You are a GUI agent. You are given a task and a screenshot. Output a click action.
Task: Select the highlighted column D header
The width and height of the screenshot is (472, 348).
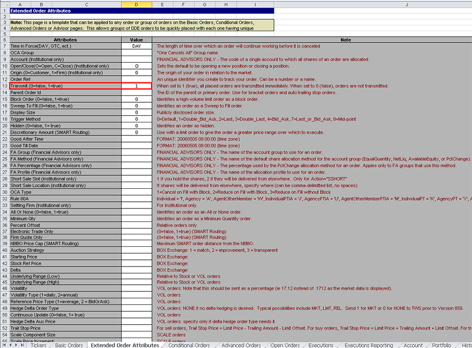click(136, 5)
